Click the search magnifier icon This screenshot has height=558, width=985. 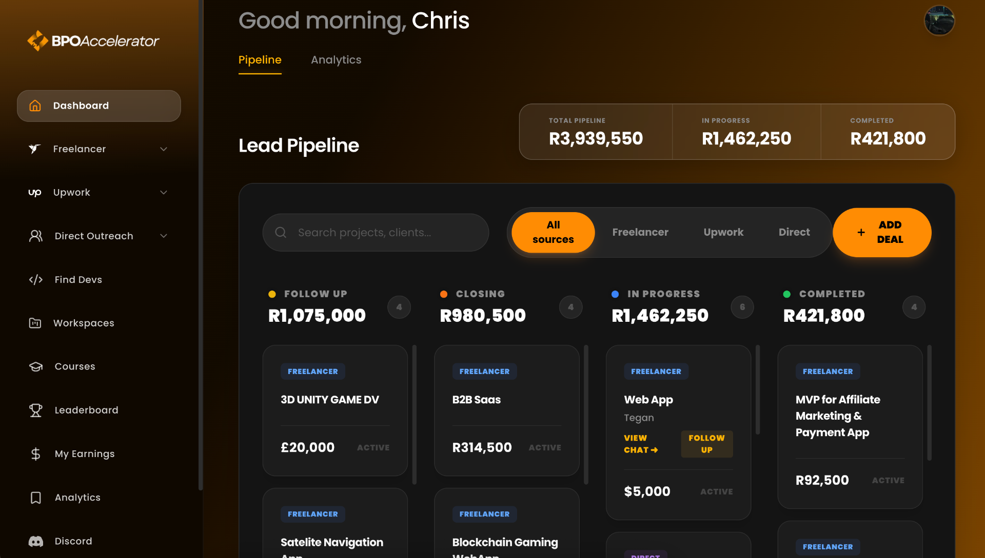pyautogui.click(x=281, y=232)
